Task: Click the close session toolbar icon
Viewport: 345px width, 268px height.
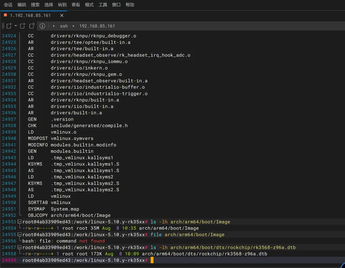Action: 23,26
